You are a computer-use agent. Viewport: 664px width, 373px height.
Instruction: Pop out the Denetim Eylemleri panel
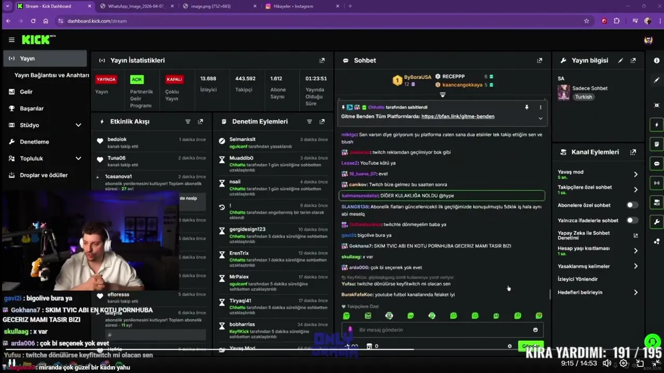click(x=322, y=122)
